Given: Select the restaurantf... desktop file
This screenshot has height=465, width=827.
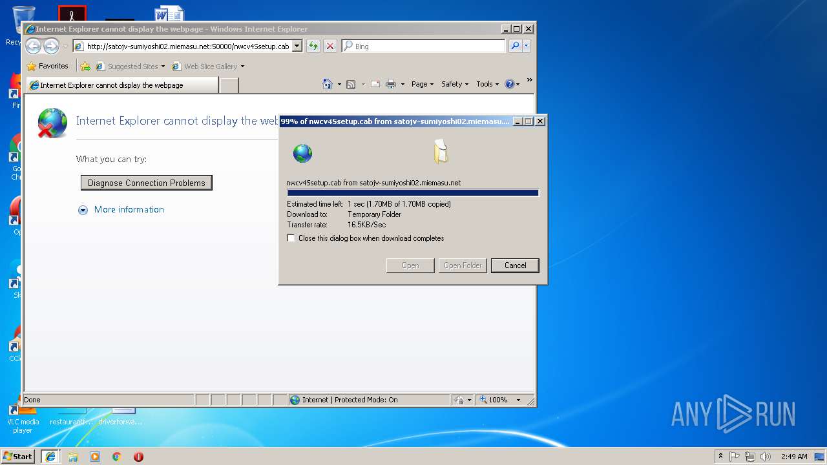Looking at the screenshot, I should (x=71, y=417).
